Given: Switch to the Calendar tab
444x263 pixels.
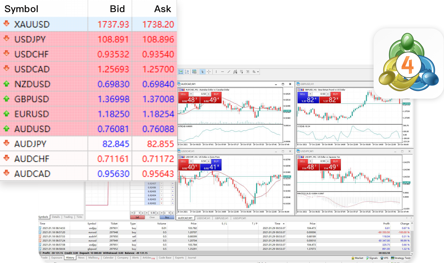Looking at the screenshot, I should [x=108, y=258].
